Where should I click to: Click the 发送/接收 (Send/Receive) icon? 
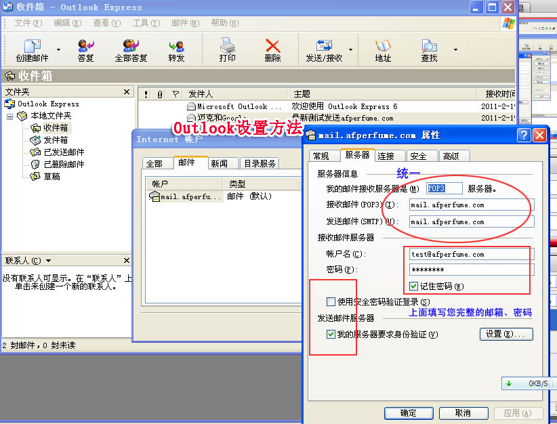tap(324, 46)
